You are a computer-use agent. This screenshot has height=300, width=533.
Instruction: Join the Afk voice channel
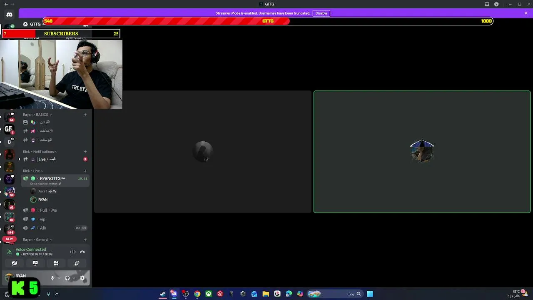[x=55, y=228]
